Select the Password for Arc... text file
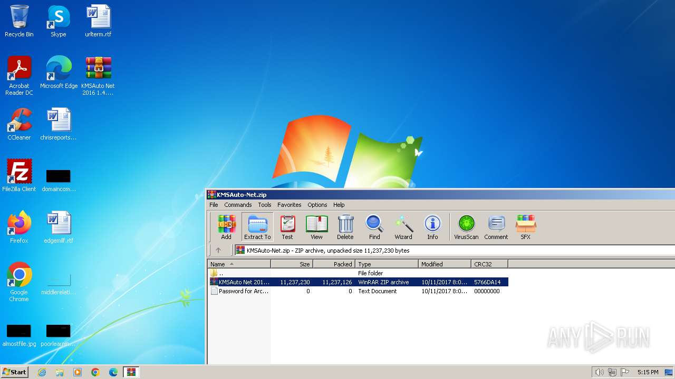This screenshot has height=379, width=675. [359, 291]
